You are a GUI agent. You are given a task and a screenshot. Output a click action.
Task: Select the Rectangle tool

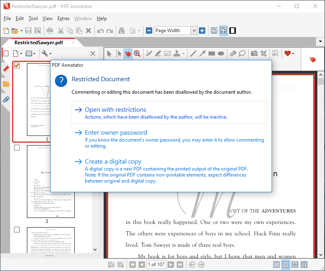click(212, 53)
